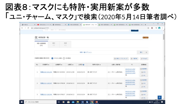The width and height of the screenshot is (185, 104).
Task: Open document 特開2019-183346
Action: 46,94
